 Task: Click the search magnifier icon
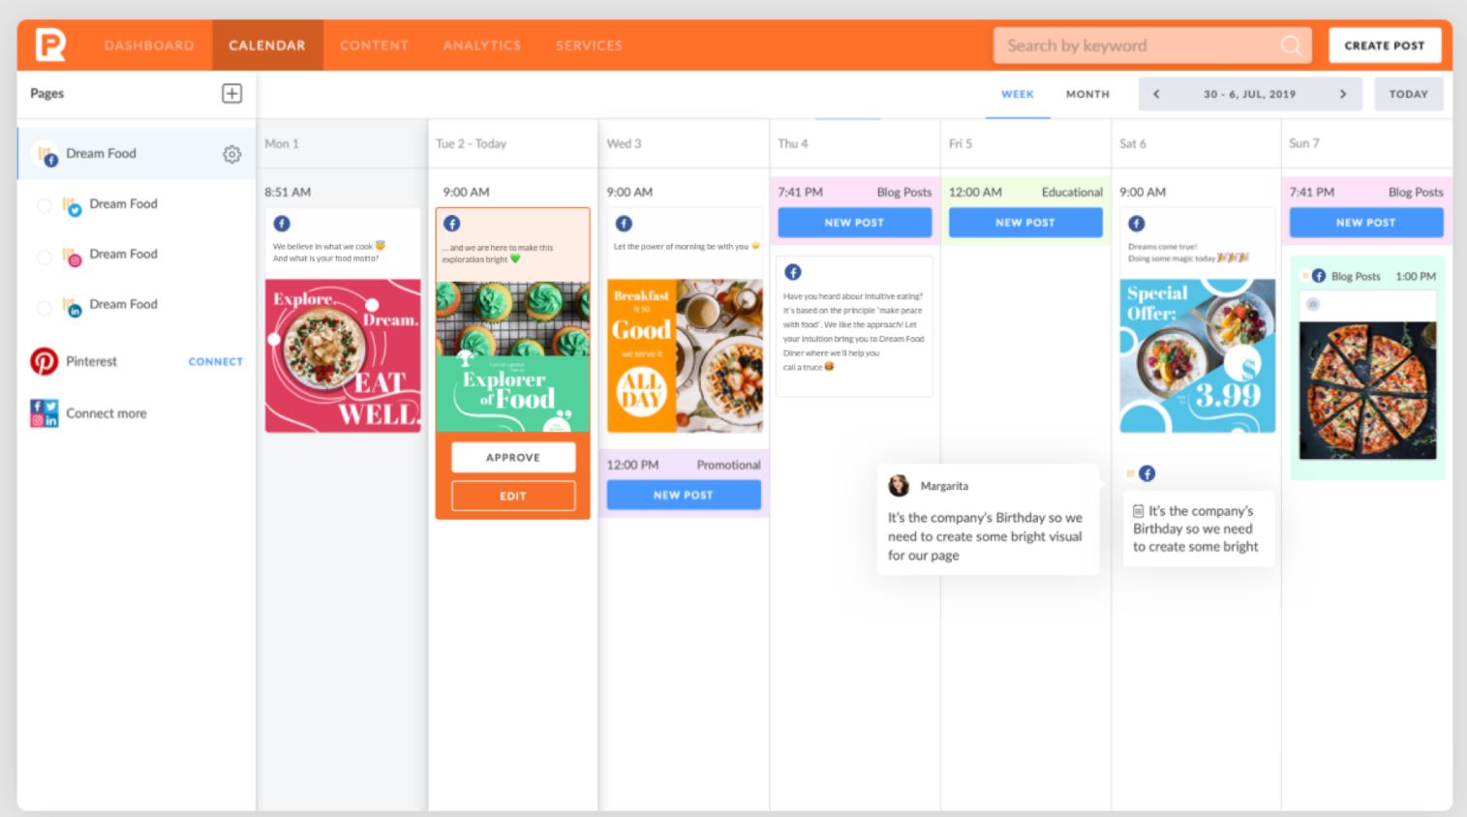click(1291, 45)
